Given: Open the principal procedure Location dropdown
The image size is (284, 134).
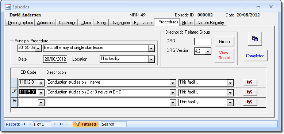Looking at the screenshot, I should coord(151,59).
